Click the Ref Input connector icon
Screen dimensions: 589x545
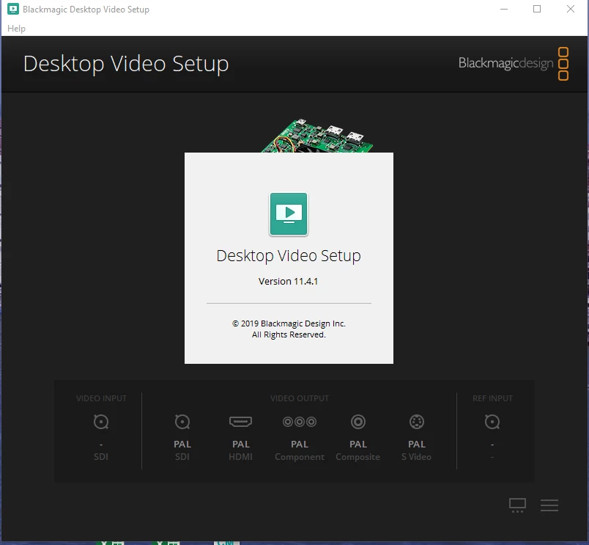click(492, 422)
